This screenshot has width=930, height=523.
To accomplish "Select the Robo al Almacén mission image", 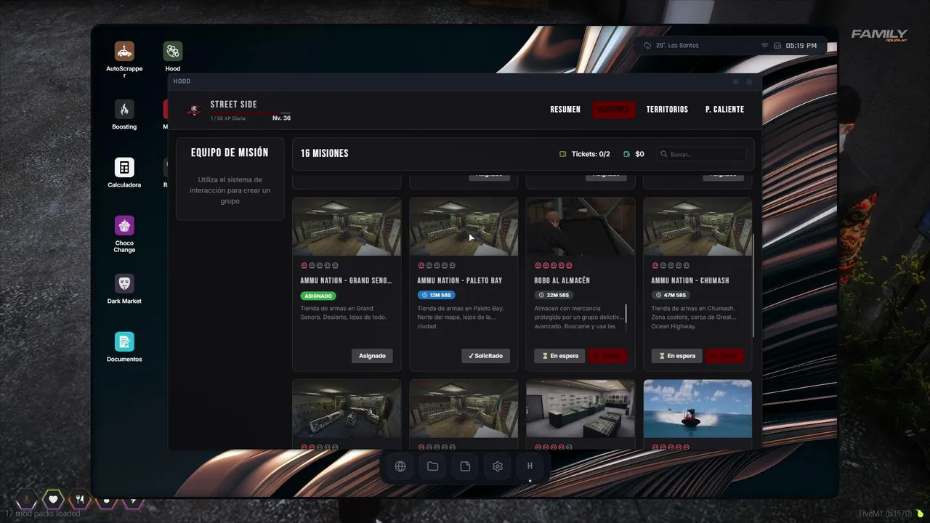I will pos(581,227).
